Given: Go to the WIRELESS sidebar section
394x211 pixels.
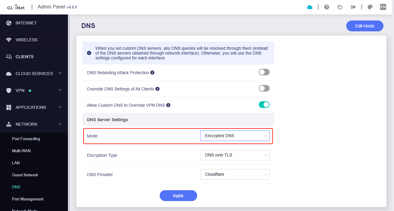Looking at the screenshot, I should [x=27, y=40].
